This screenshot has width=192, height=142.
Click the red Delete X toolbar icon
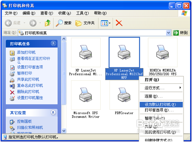pos(119,23)
